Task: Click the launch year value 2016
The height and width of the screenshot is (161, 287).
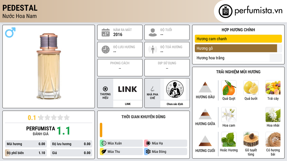Action: click(x=118, y=34)
